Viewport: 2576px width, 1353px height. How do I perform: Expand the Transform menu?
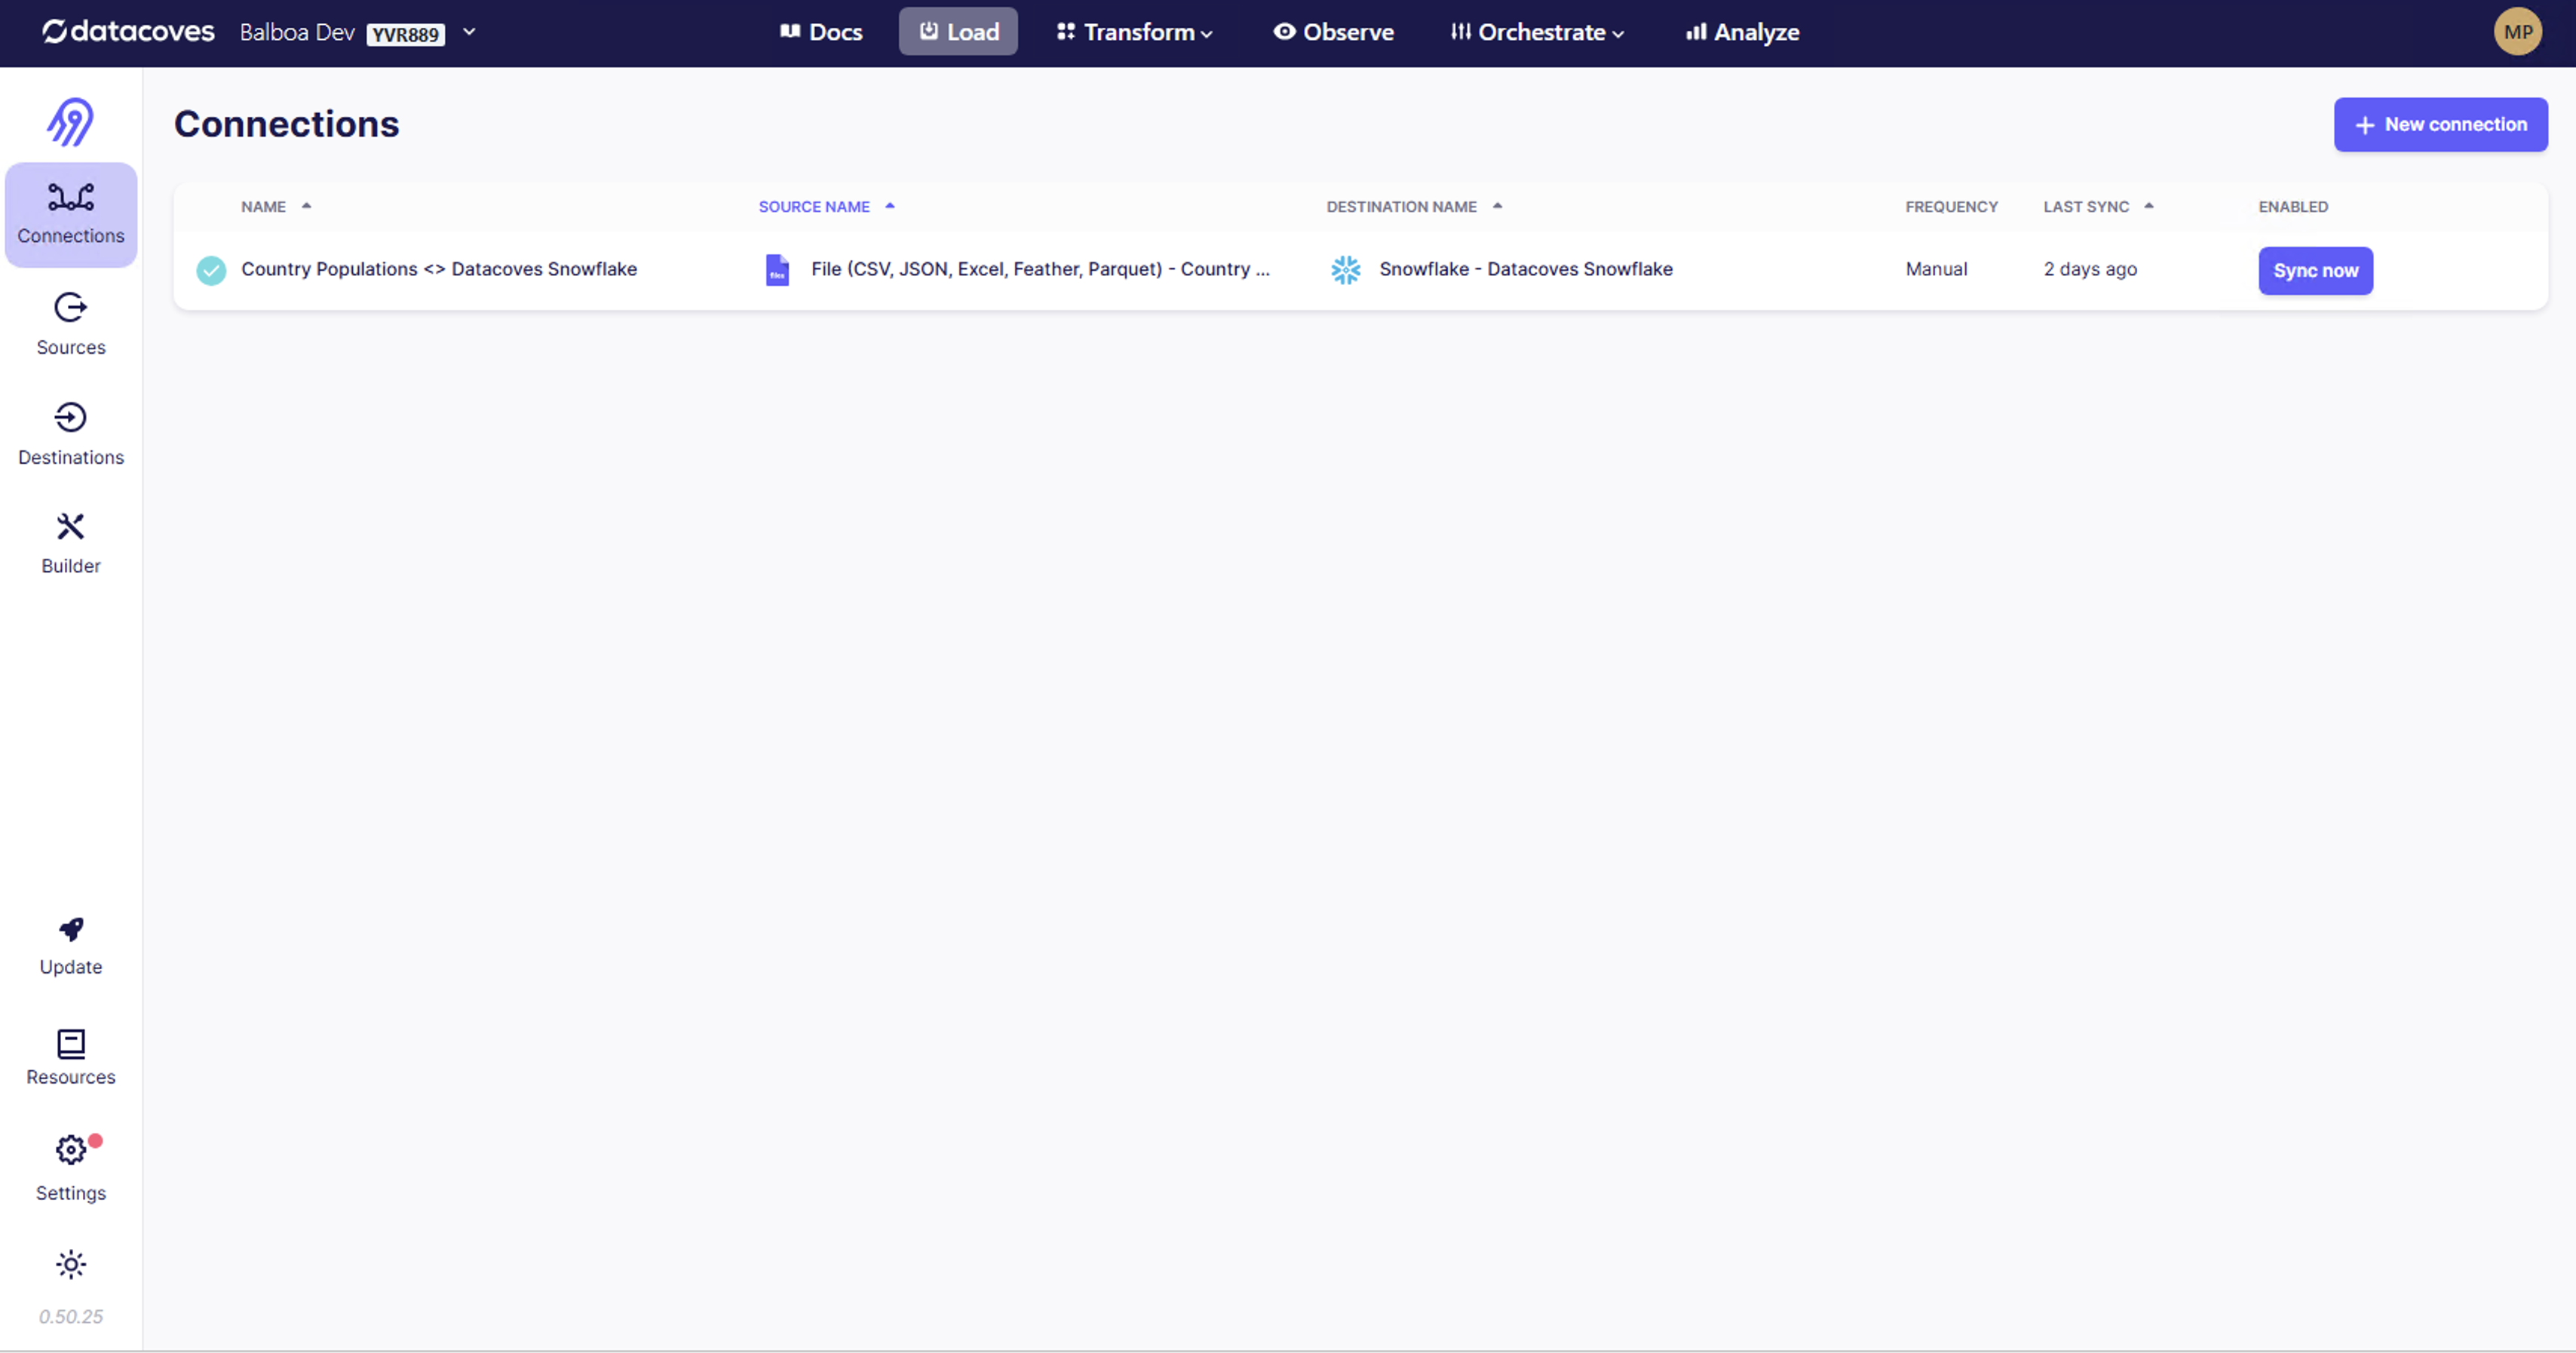1135,32
